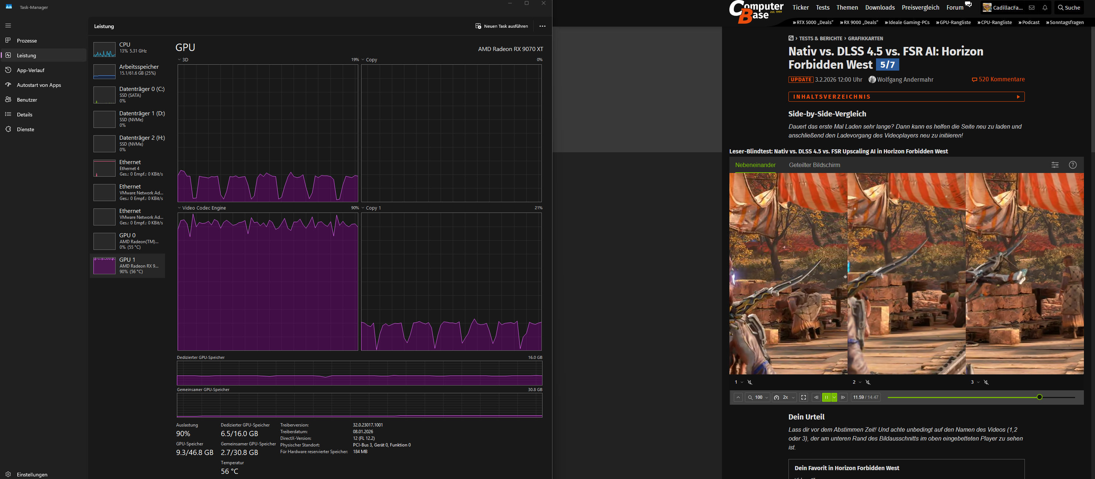Open the help icon of the video player

[1072, 165]
